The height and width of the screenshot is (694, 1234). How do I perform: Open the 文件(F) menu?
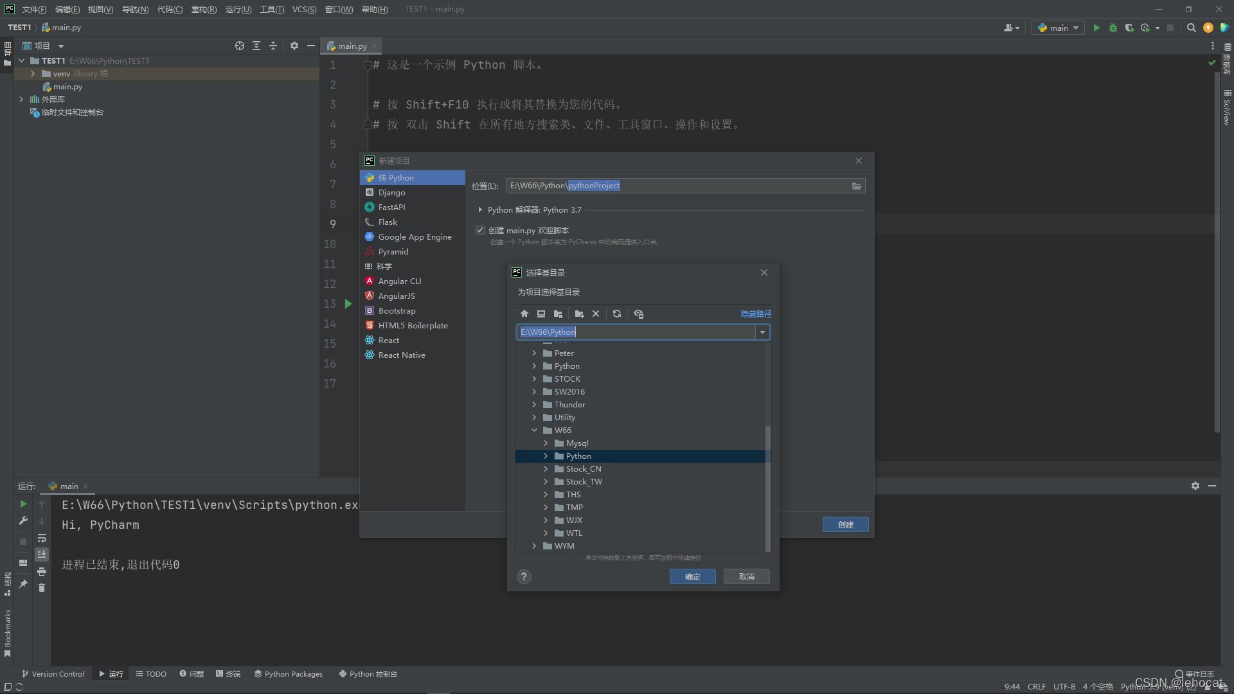34,9
